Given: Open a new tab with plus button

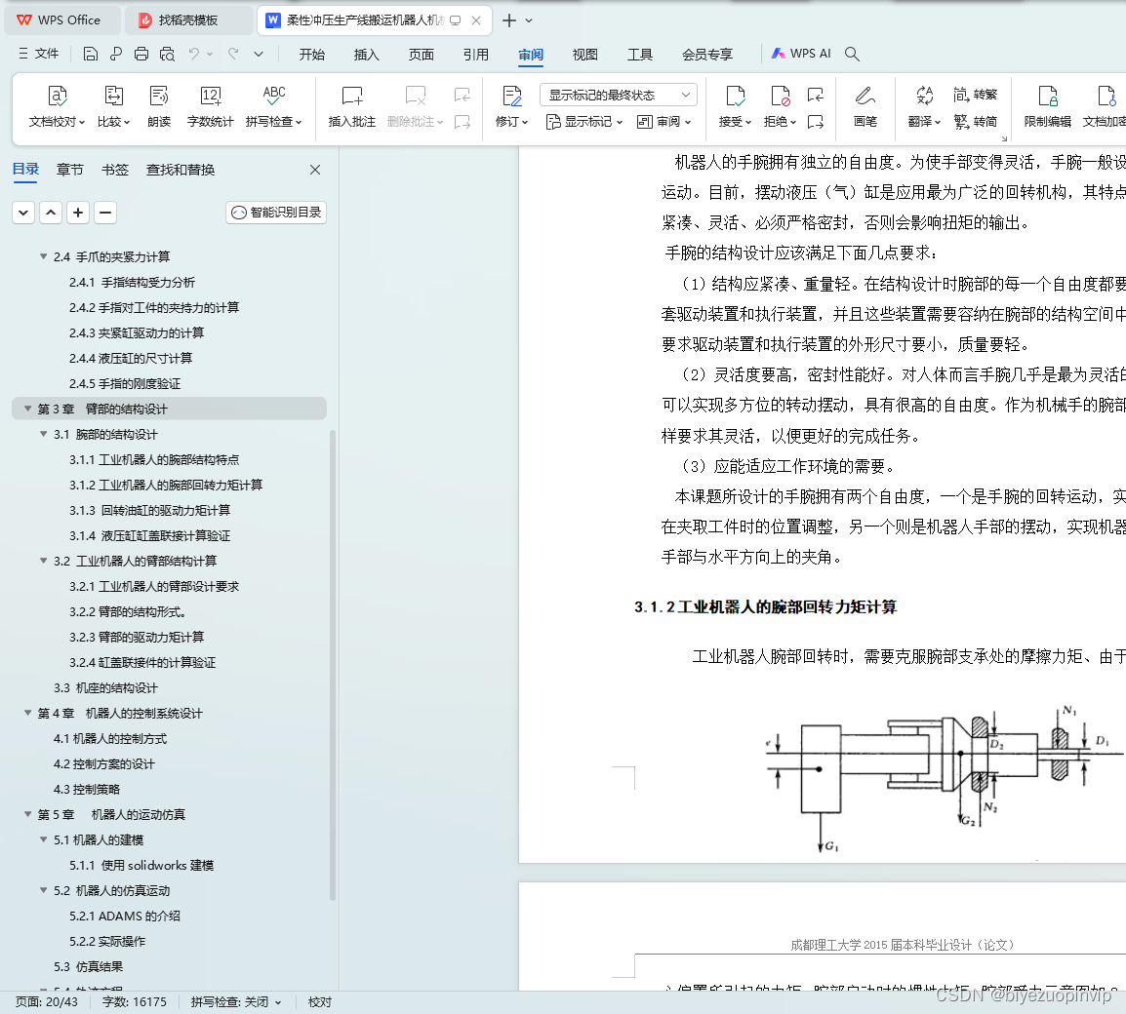Looking at the screenshot, I should click(x=509, y=20).
